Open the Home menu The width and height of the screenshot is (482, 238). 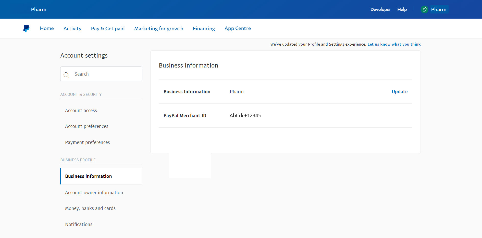click(47, 28)
